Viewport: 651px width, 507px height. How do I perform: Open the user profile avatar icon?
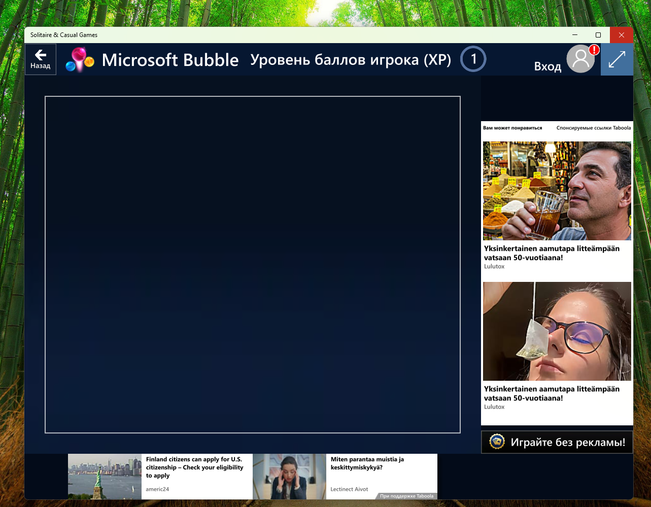coord(580,59)
